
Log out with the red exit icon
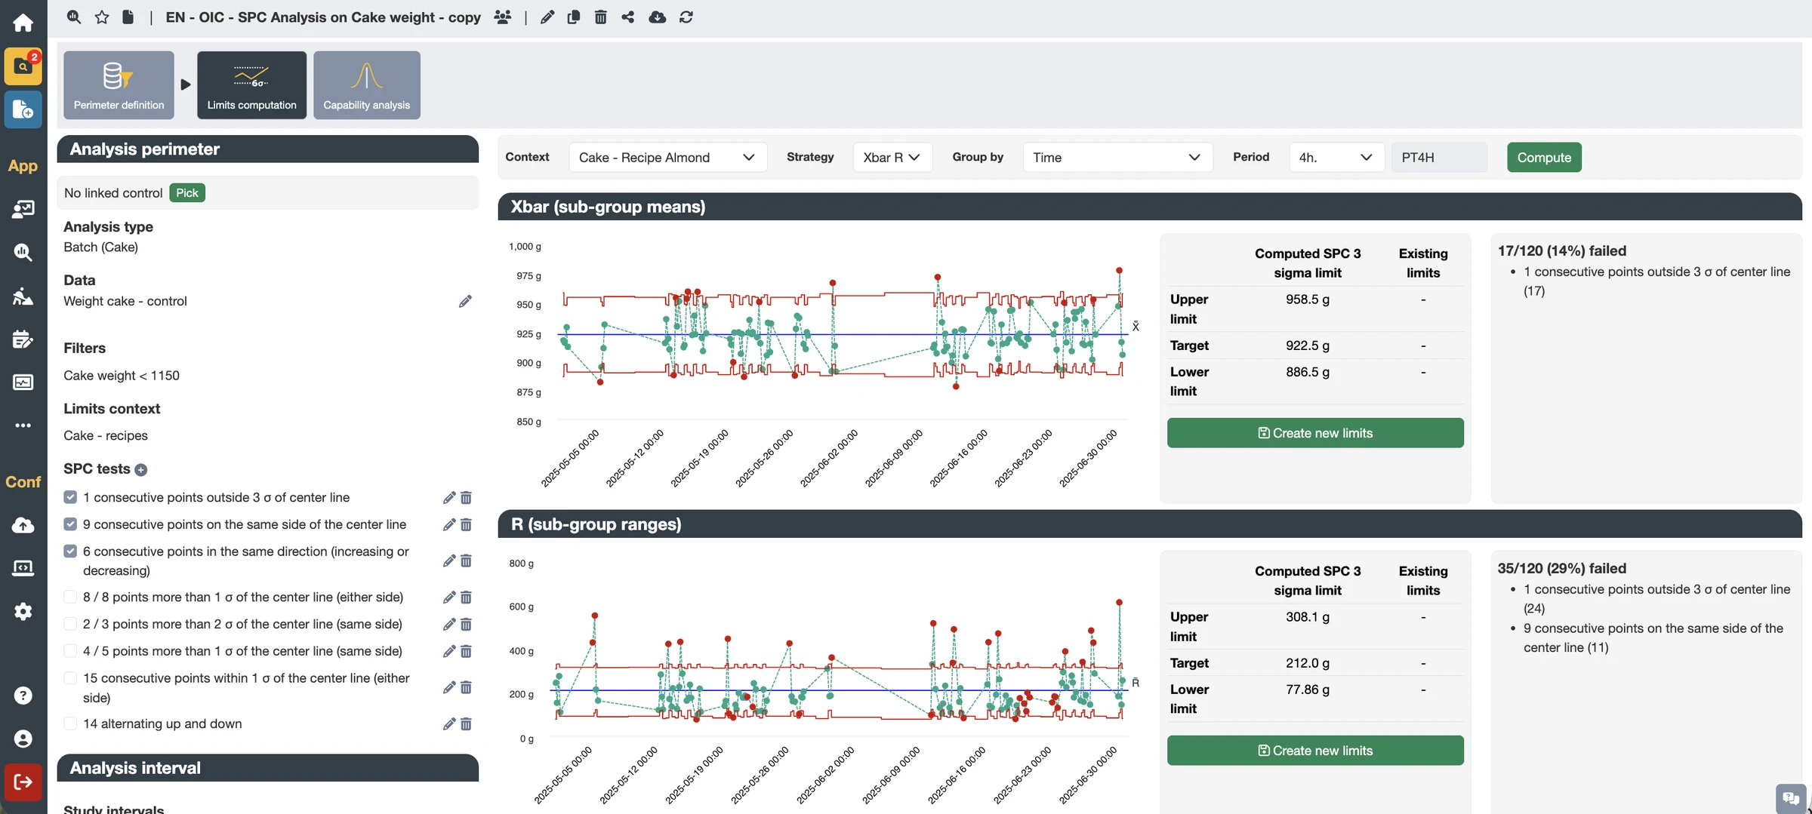[x=23, y=782]
